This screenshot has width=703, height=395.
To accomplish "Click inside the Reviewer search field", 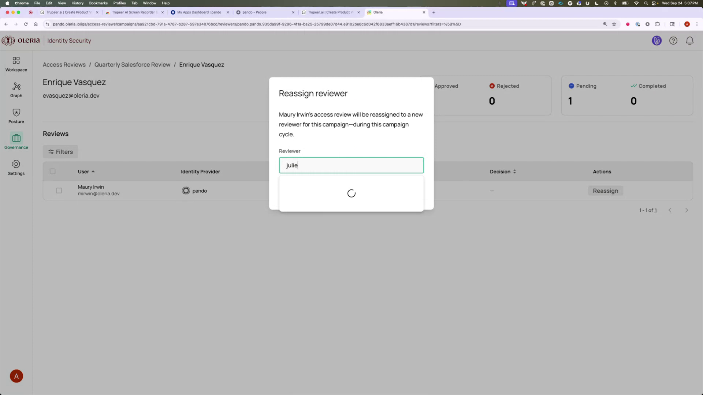I will click(x=351, y=165).
